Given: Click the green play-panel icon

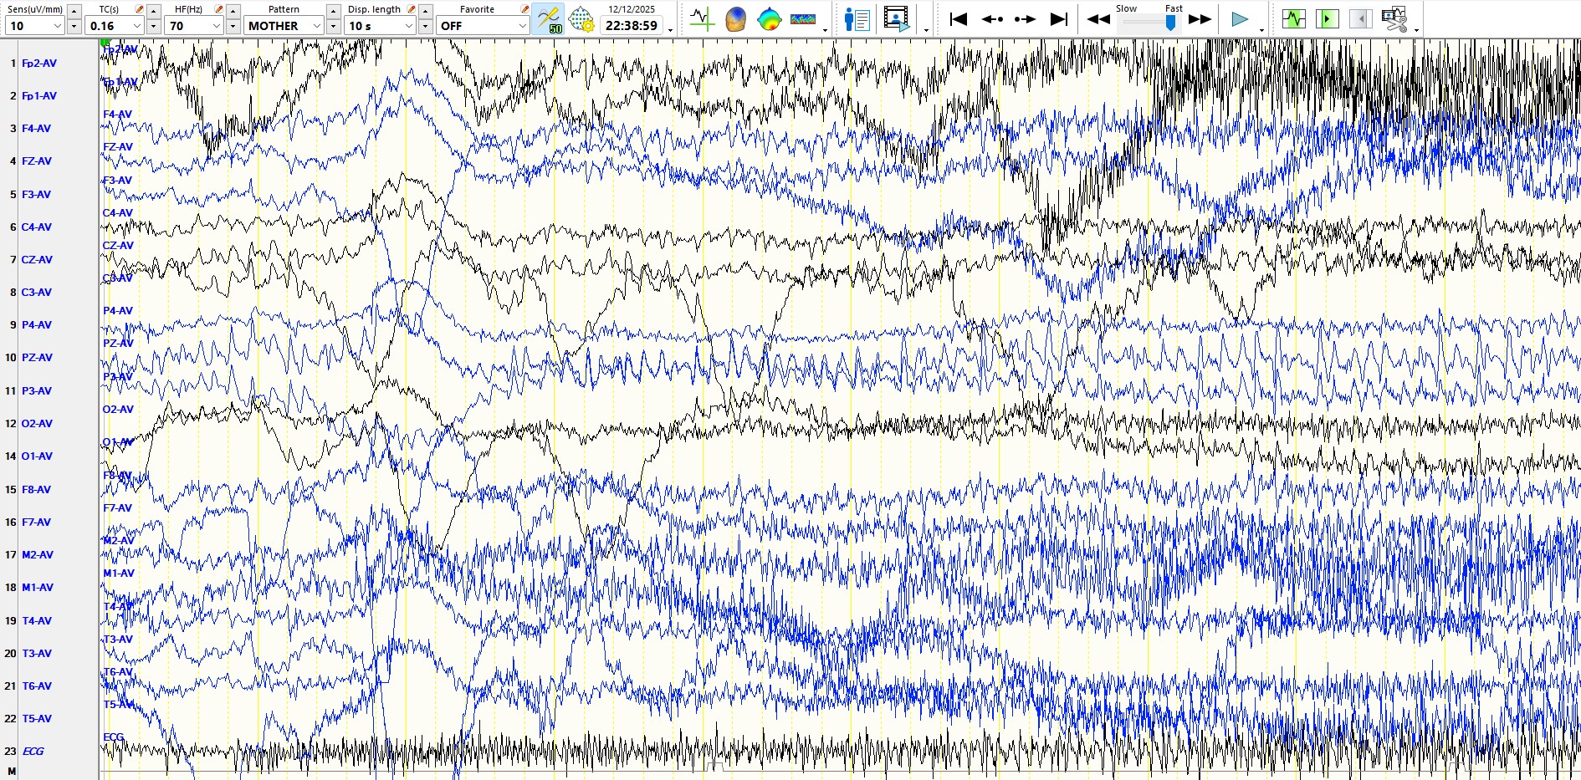Looking at the screenshot, I should click(x=1327, y=19).
